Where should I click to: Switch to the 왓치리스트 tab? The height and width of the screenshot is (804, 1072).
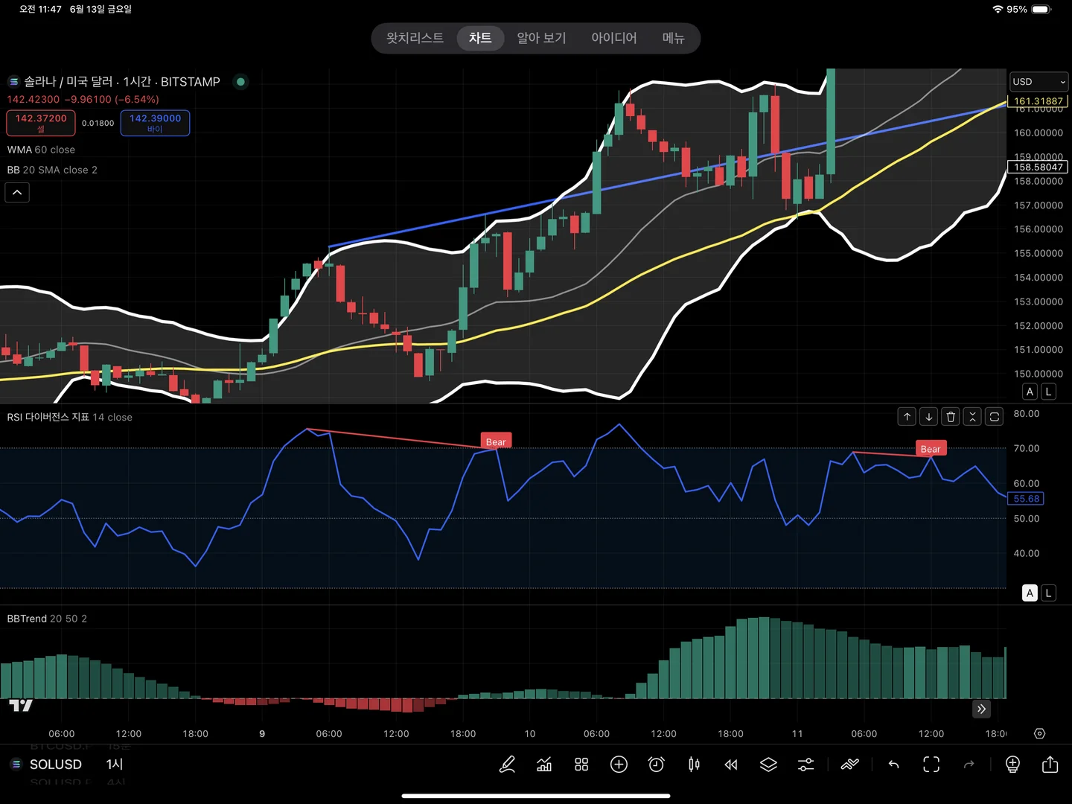[415, 38]
